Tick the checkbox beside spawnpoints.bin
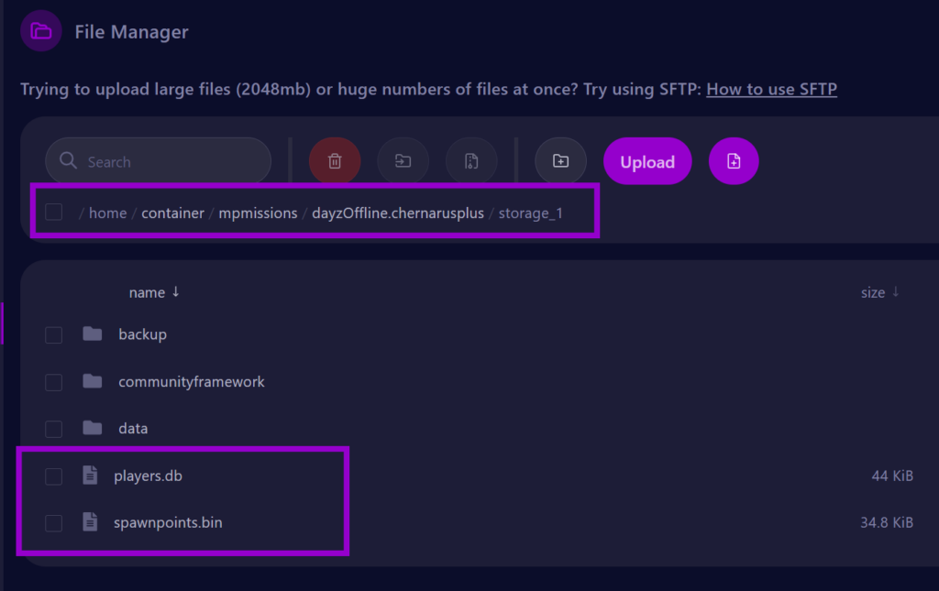 tap(54, 523)
